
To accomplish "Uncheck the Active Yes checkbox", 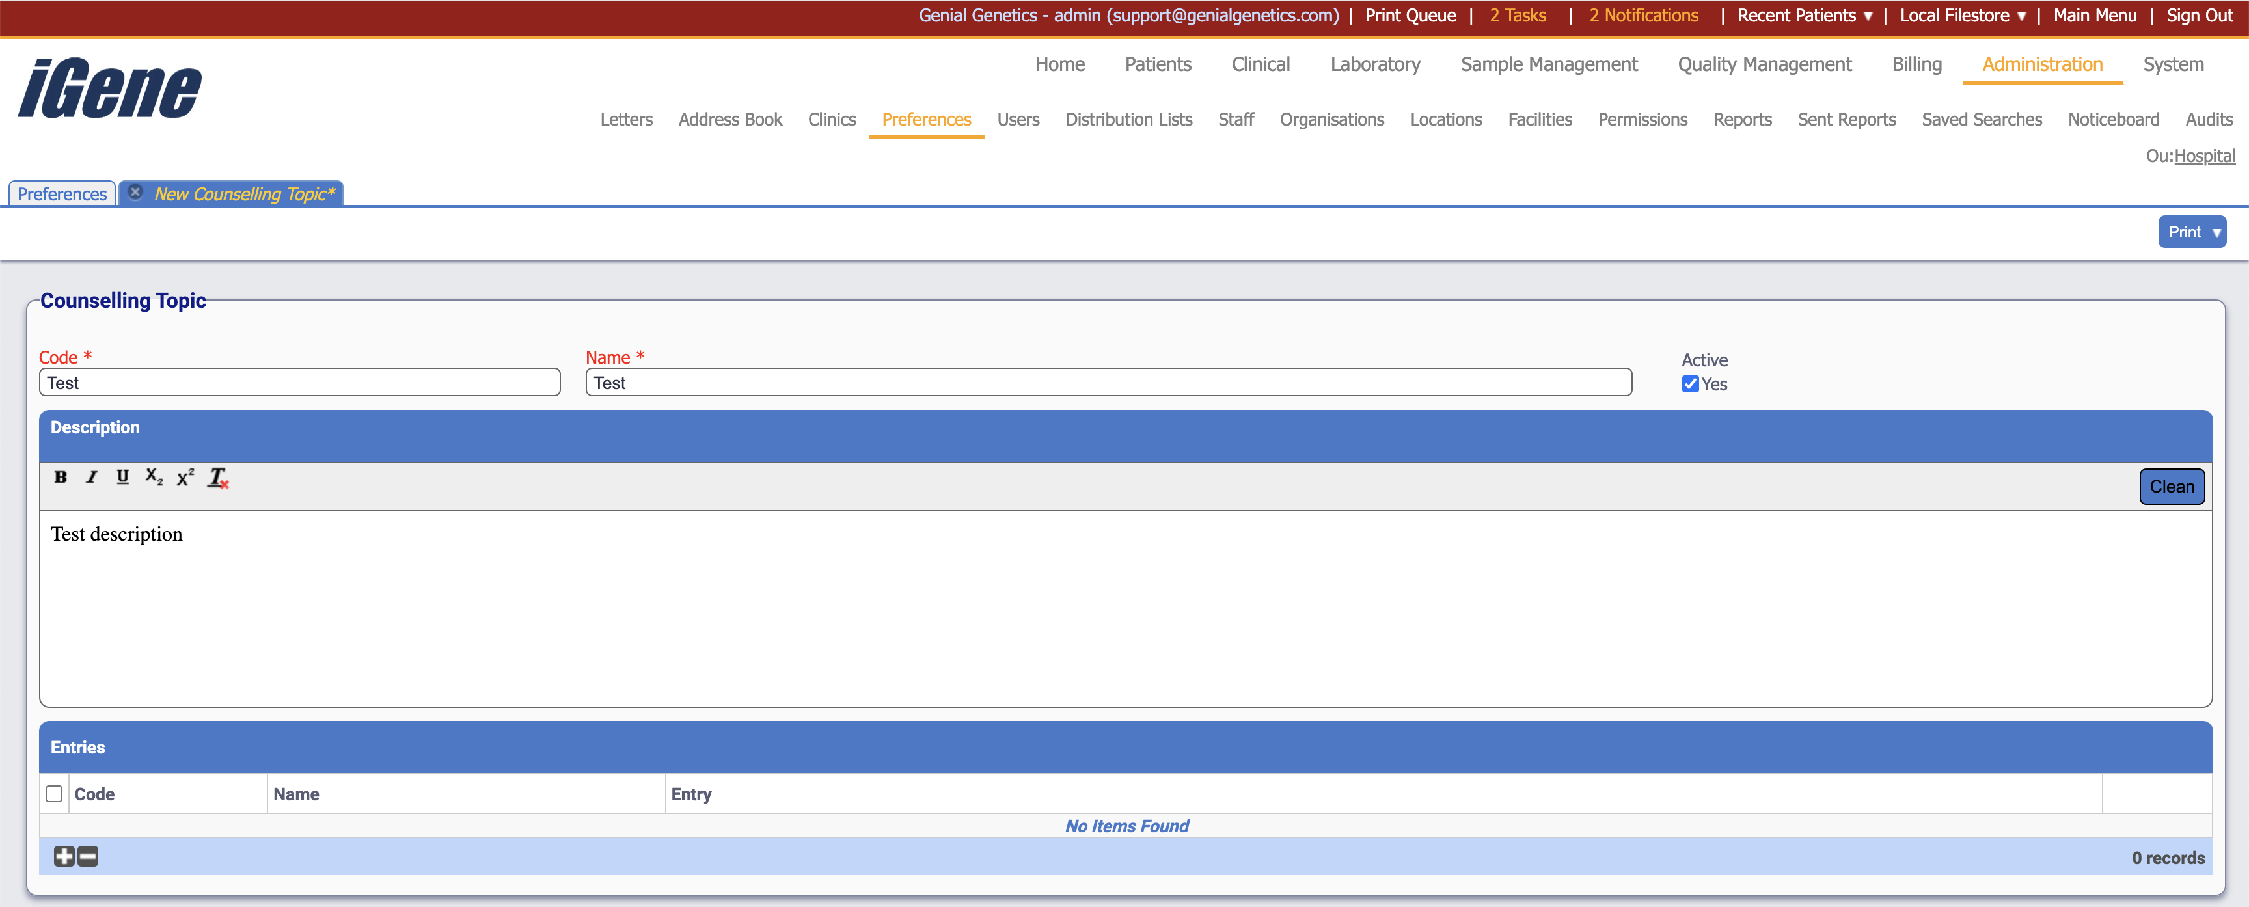I will coord(1690,384).
